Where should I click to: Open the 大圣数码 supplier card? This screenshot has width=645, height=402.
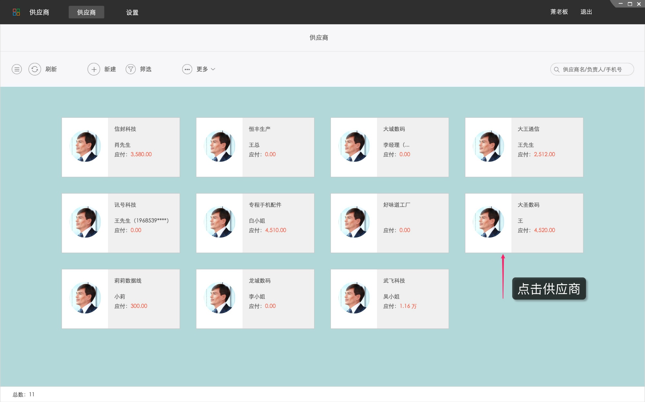(524, 223)
